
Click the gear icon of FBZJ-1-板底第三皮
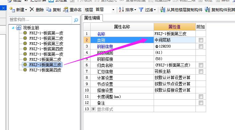click(25, 44)
